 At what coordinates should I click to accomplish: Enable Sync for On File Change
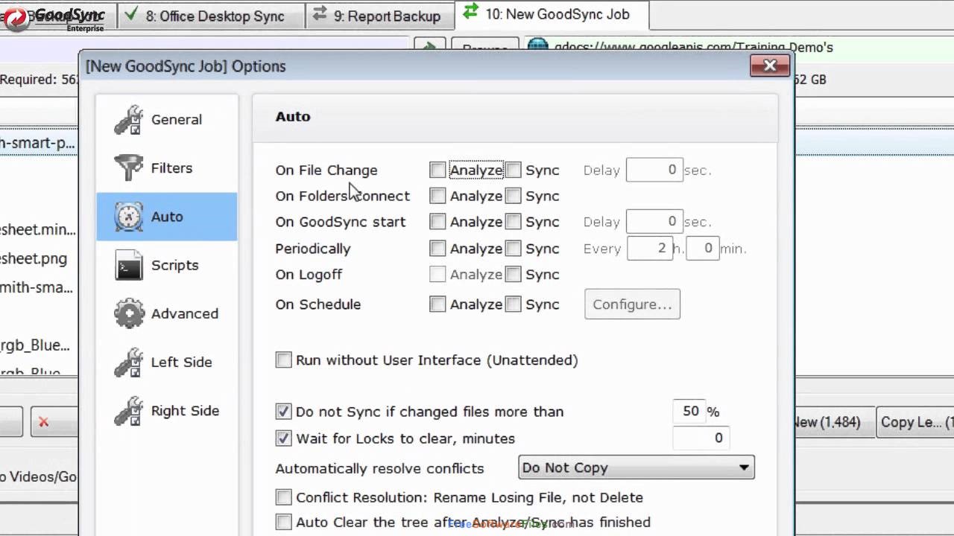pos(513,170)
